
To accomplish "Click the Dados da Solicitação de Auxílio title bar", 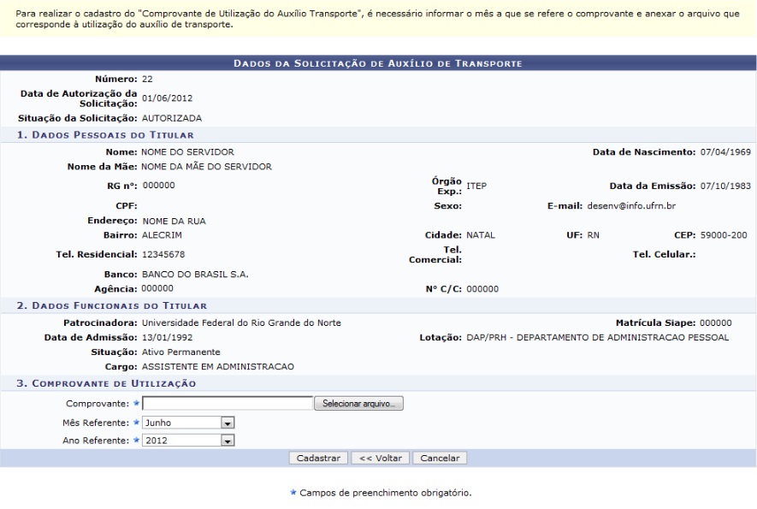I will 378,62.
